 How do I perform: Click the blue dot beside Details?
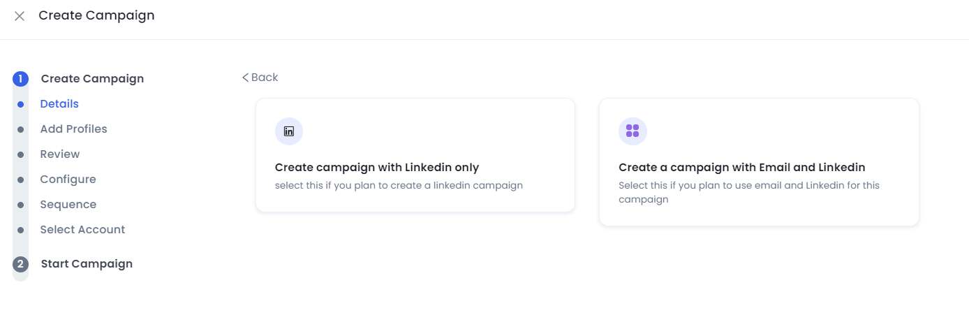(20, 104)
